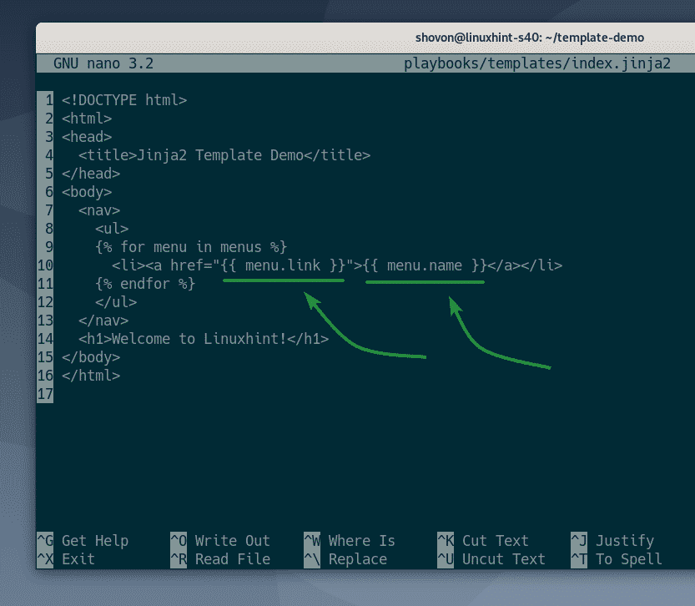Place cursor on closing </ul> line
Viewport: 695px width, 606px height.
(x=116, y=302)
